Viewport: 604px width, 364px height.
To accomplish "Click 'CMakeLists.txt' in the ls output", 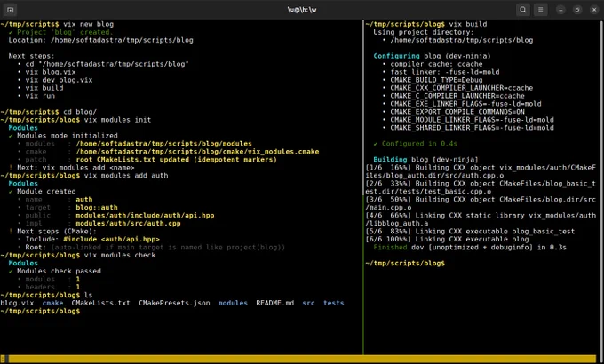I will tap(101, 303).
